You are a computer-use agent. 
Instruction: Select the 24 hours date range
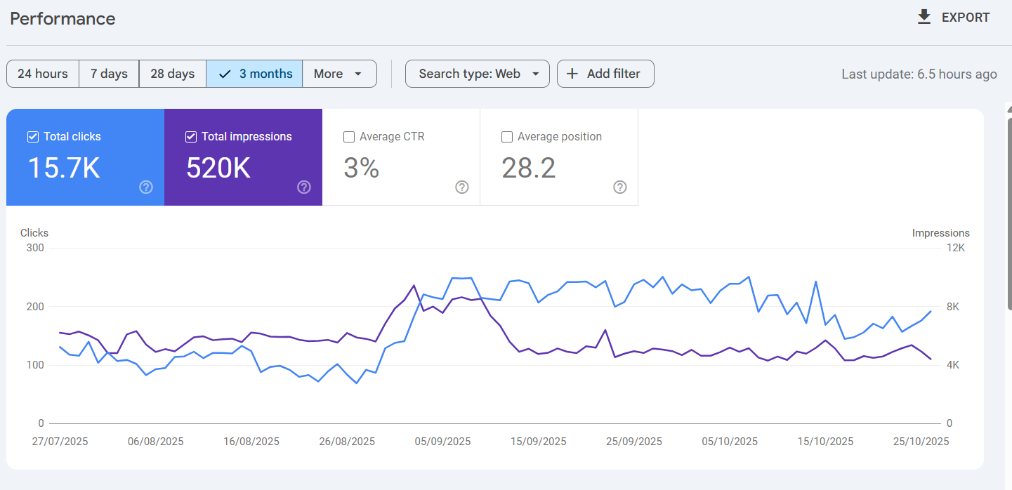42,73
